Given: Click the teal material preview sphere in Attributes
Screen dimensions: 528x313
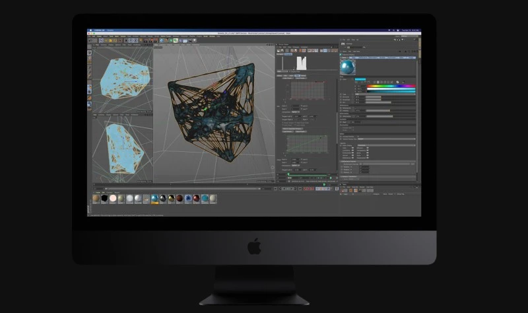Looking at the screenshot, I should 348,67.
